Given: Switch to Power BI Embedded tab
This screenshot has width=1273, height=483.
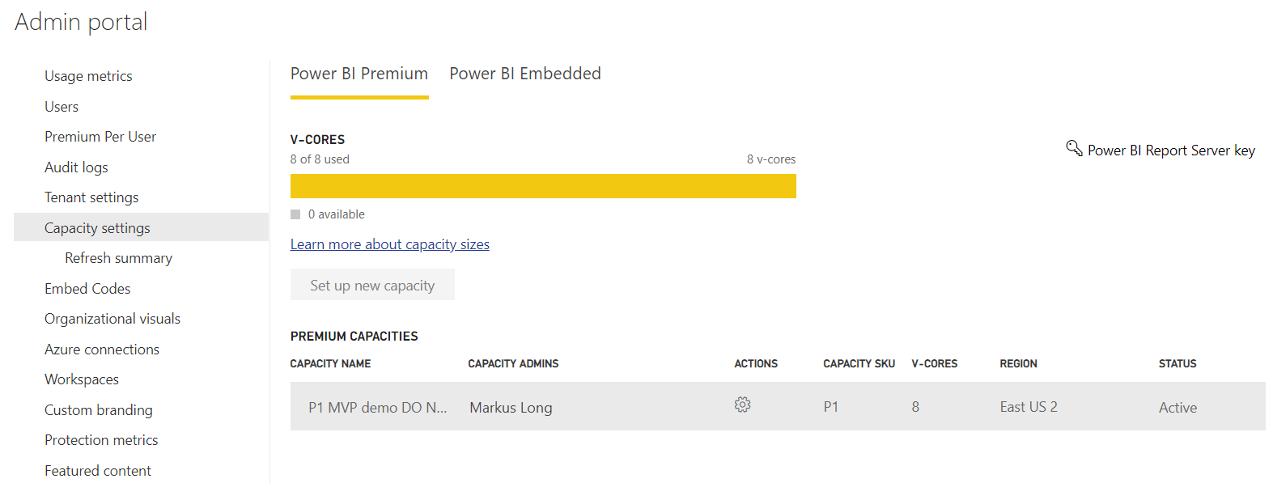Looking at the screenshot, I should pos(524,74).
